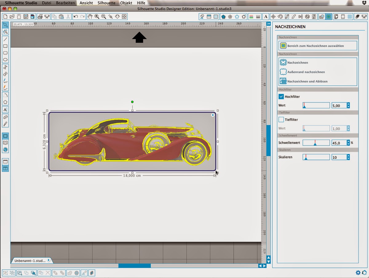Choose the Rectangle drawing tool

click(x=5, y=46)
